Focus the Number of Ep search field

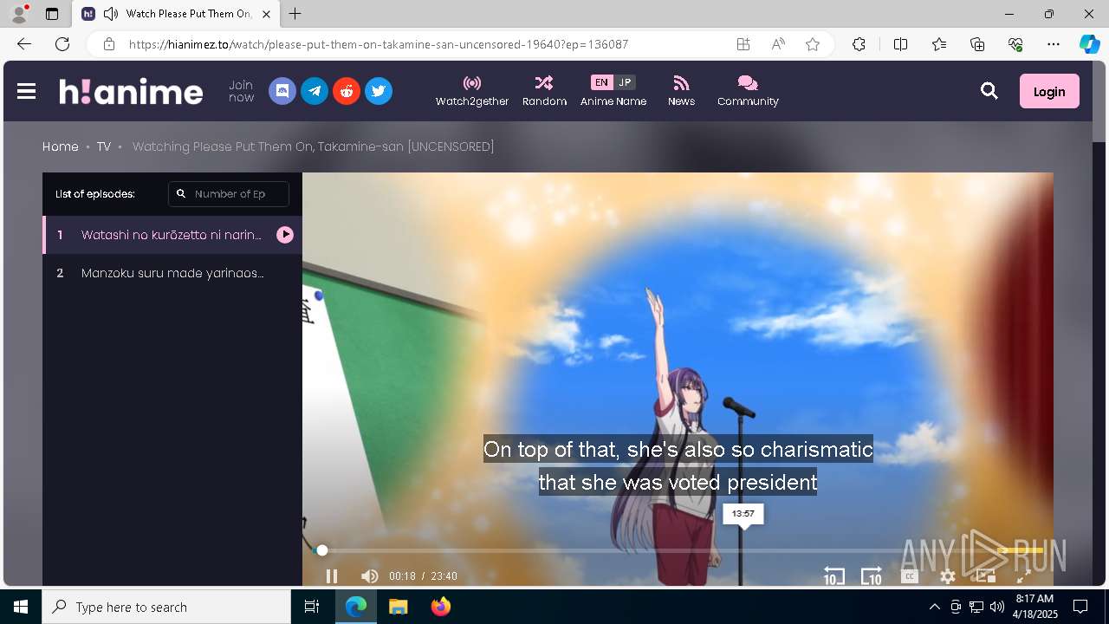point(229,194)
